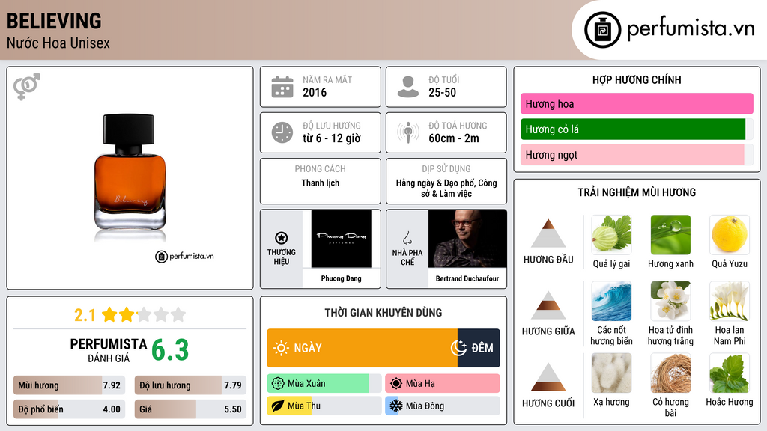
Task: Click the first gold rating star
Action: (109, 314)
